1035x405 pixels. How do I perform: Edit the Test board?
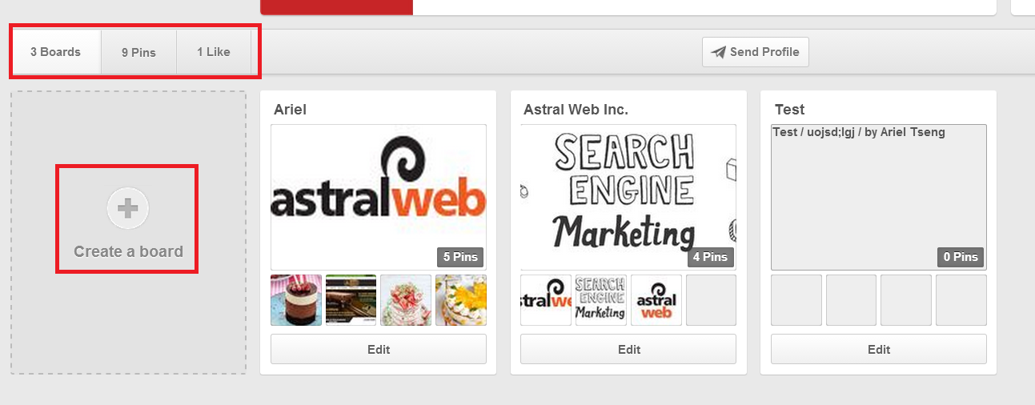(879, 349)
